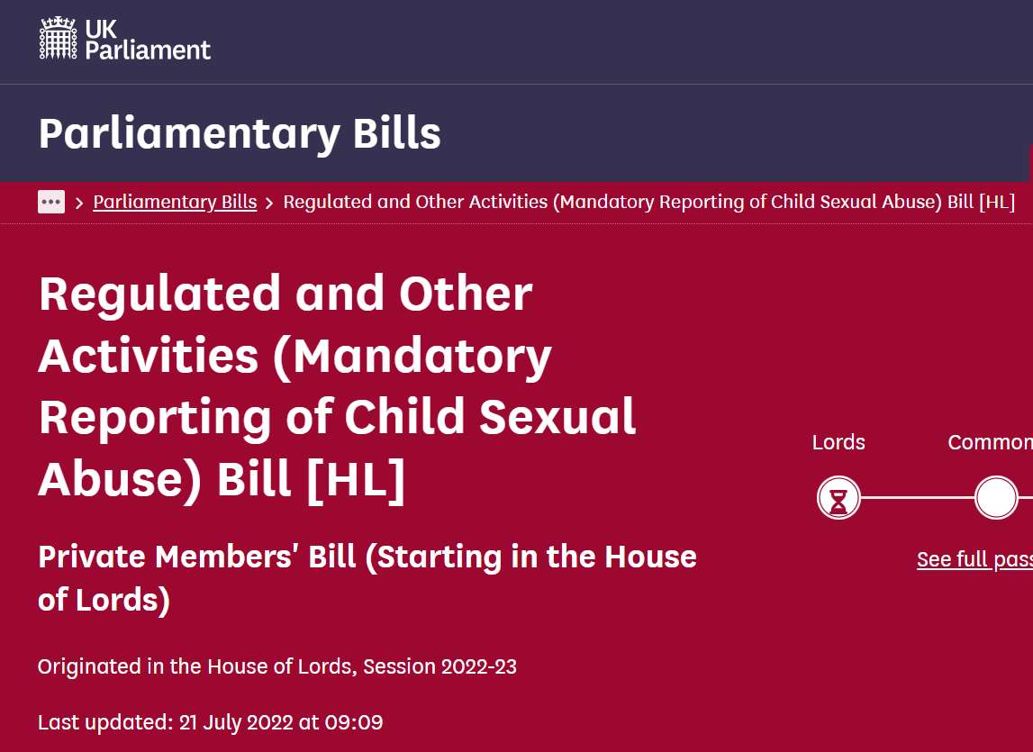
Task: Click the bill passage progress bar
Action: click(919, 497)
